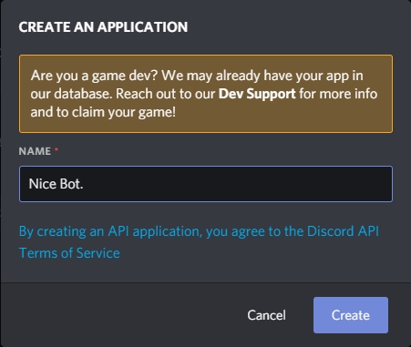Open the Dev Support link
This screenshot has width=411, height=347.
(257, 94)
